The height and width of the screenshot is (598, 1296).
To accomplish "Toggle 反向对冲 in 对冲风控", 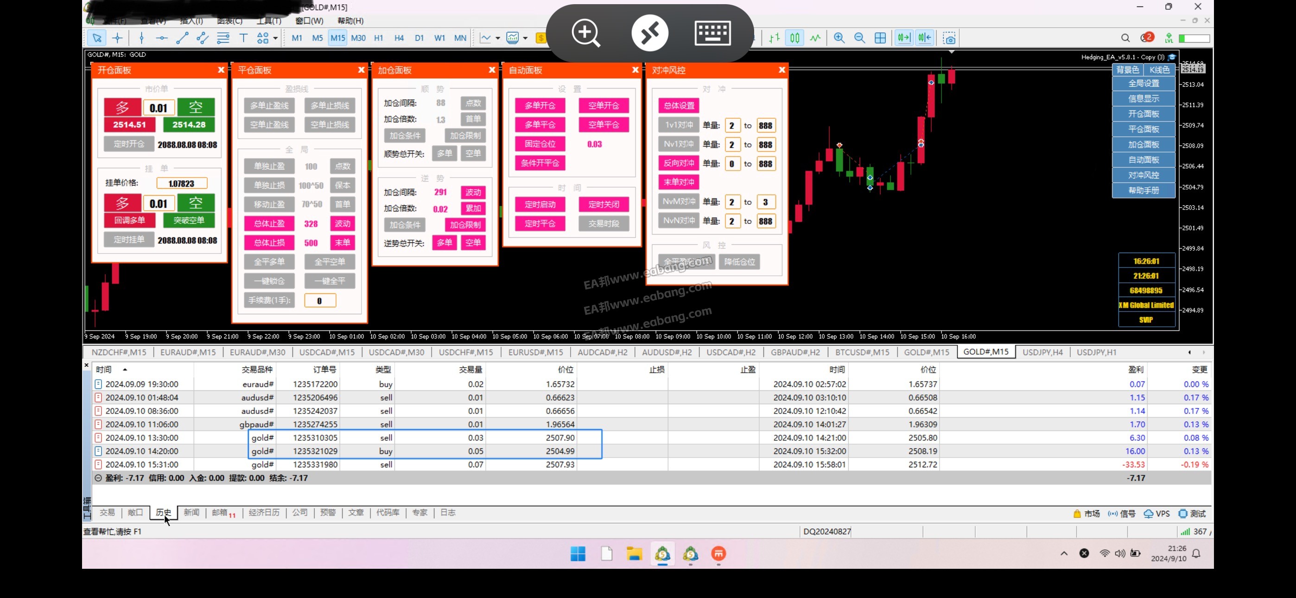I will tap(679, 163).
